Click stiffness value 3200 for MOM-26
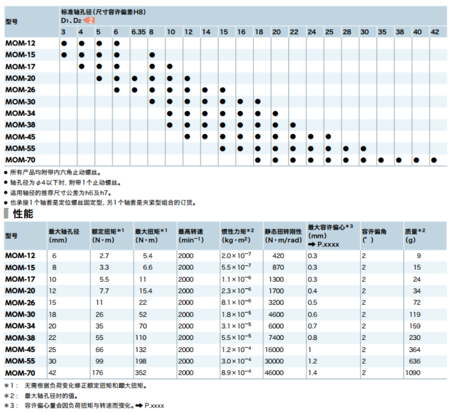Image resolution: width=454 pixels, height=413 pixels. click(x=276, y=303)
